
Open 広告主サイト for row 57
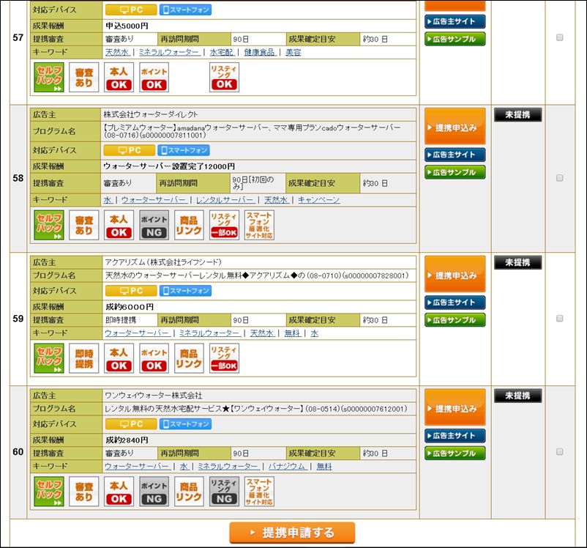tap(455, 22)
